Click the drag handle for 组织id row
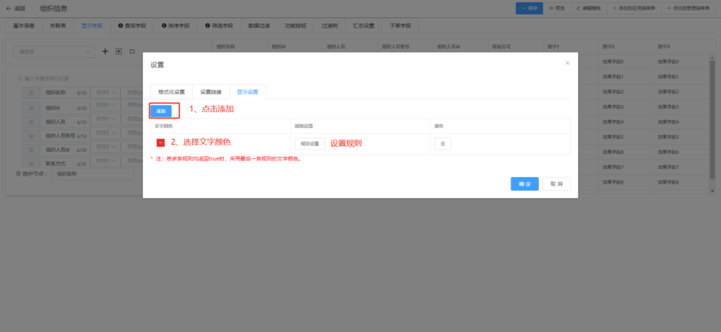Screen dimensions: 721x332 (x=32, y=108)
